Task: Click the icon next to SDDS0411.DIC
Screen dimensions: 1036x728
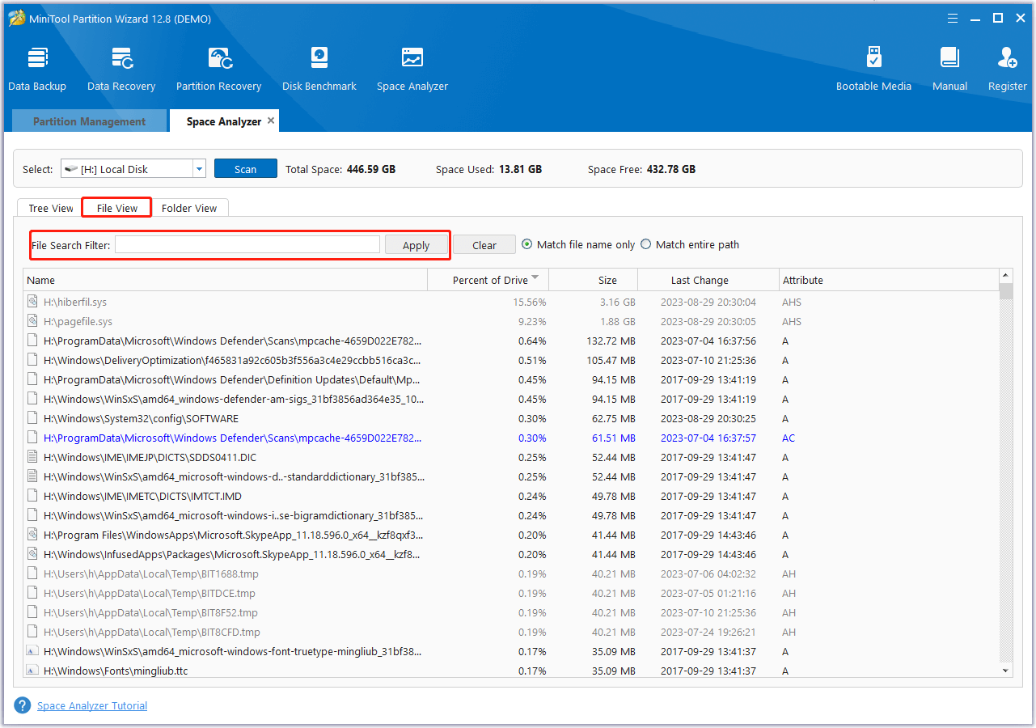Action: click(x=32, y=457)
